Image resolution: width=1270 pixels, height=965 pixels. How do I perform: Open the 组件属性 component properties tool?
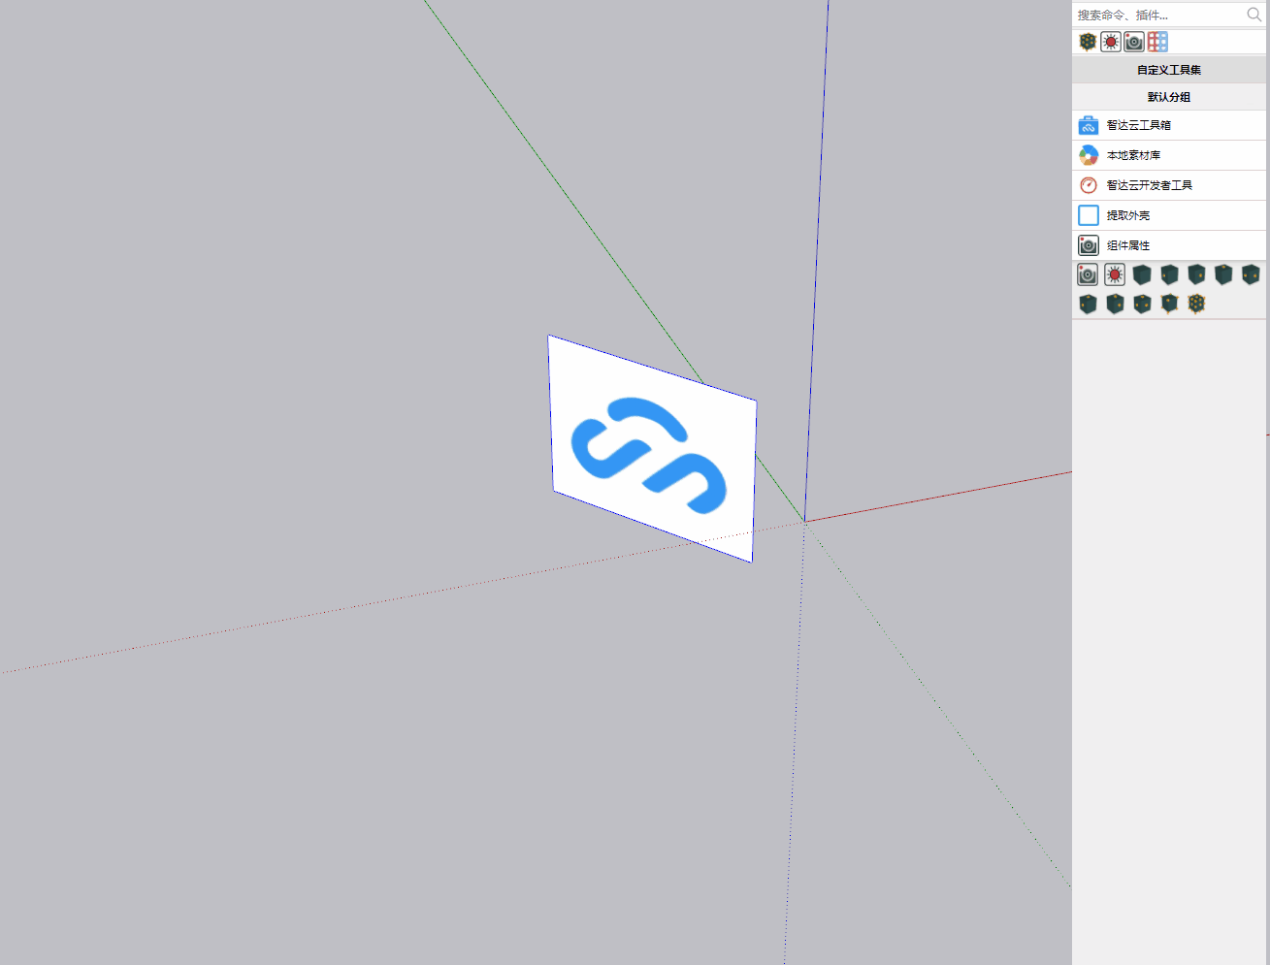pos(1128,244)
